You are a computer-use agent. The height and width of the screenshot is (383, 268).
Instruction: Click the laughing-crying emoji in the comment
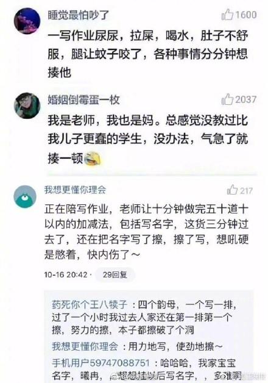pos(92,158)
